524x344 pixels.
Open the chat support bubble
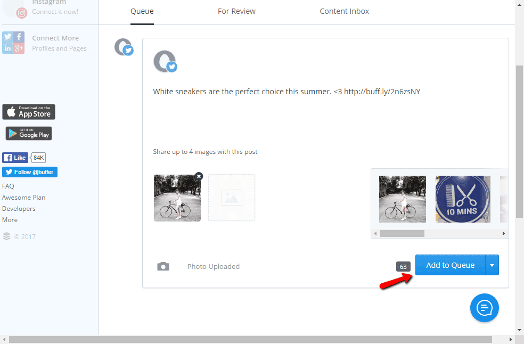484,308
